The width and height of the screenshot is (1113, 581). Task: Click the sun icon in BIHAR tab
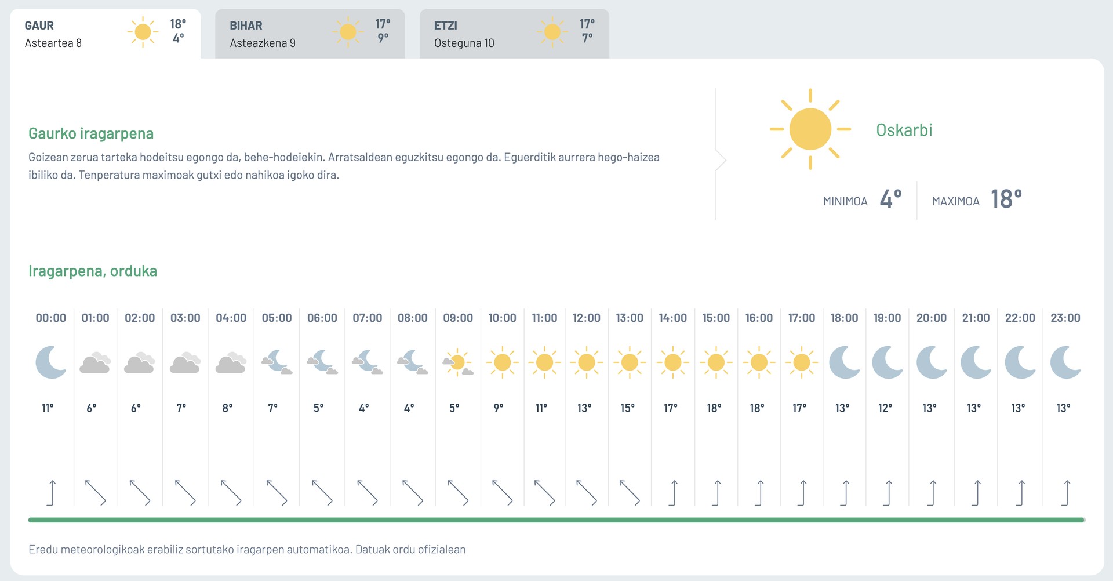pyautogui.click(x=348, y=32)
